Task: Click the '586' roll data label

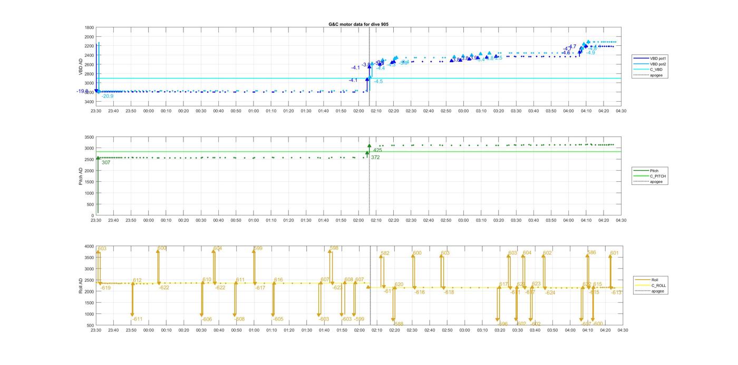Action: (591, 253)
